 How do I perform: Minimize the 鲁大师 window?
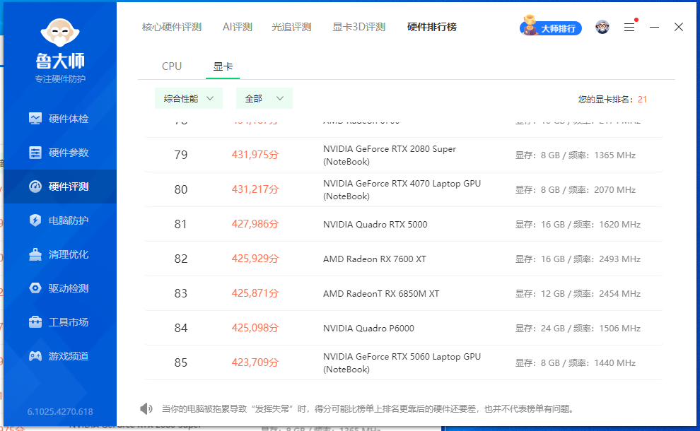point(654,28)
